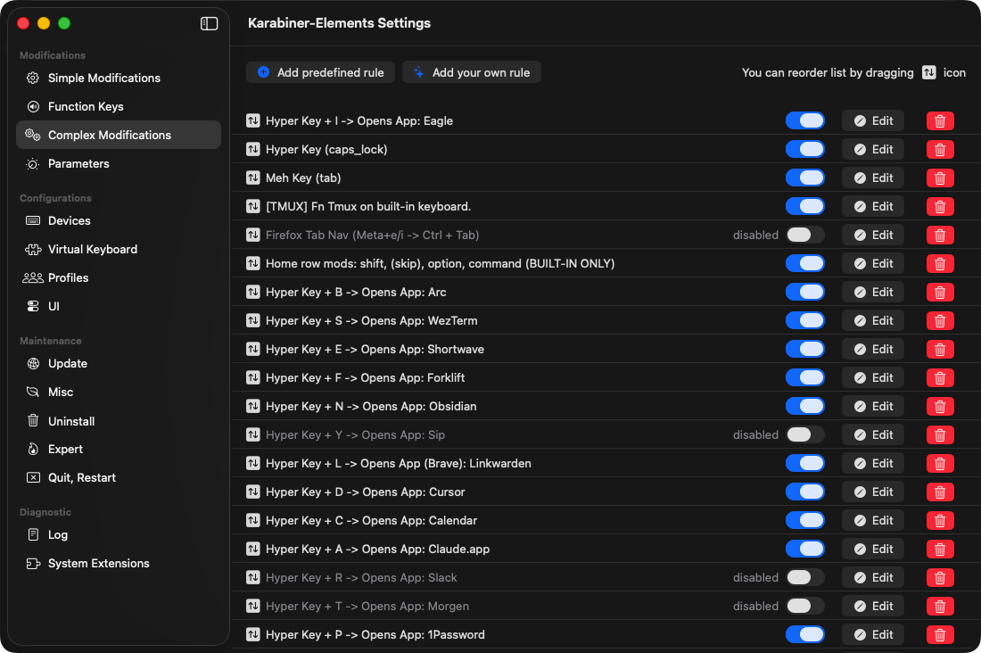Open Parameters section
Viewport: 981px width, 653px height.
coord(119,164)
